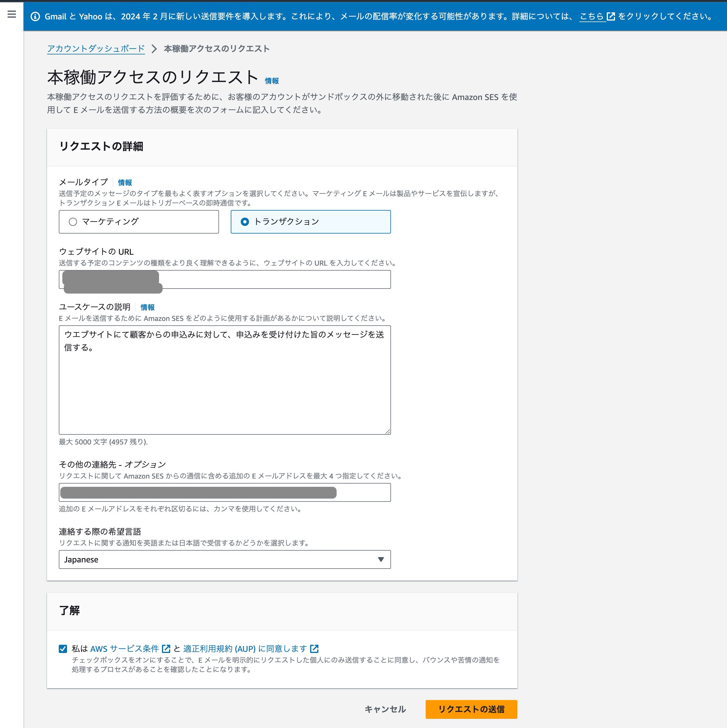727x728 pixels.
Task: Select the トランザクション radio option
Action: coord(310,221)
